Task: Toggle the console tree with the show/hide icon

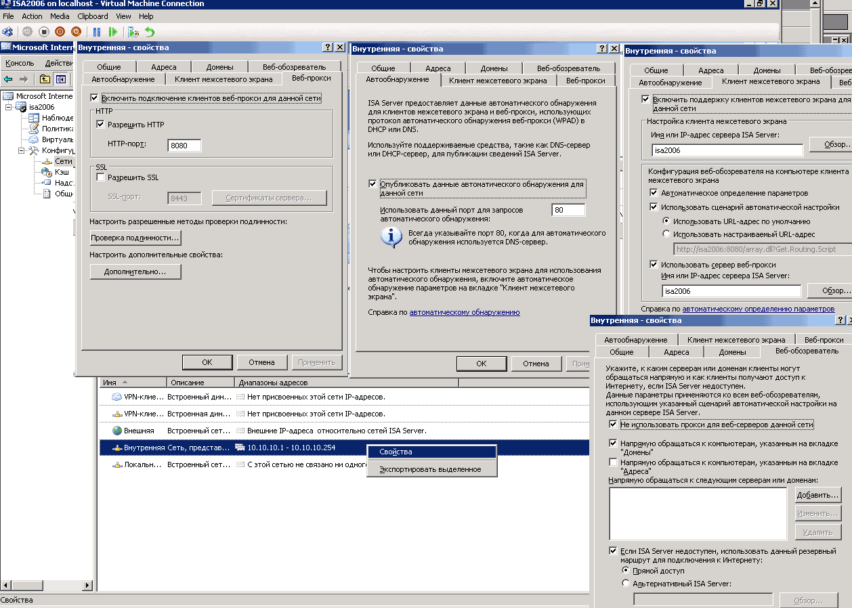Action: (62, 79)
